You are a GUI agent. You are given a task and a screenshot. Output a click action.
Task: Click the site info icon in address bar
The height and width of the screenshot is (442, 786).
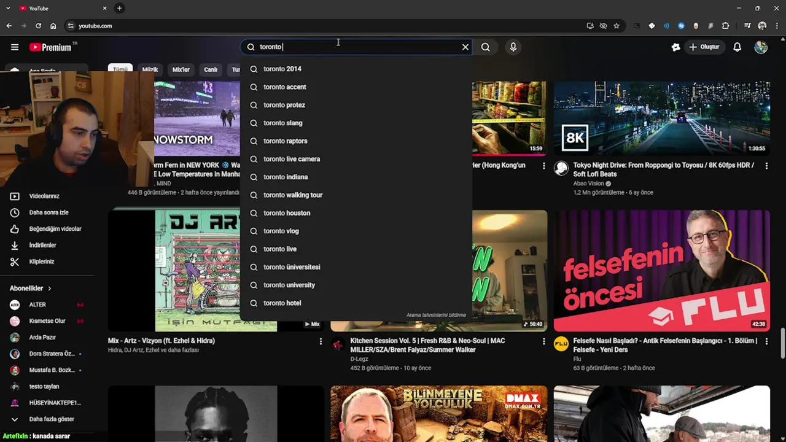[x=71, y=26]
